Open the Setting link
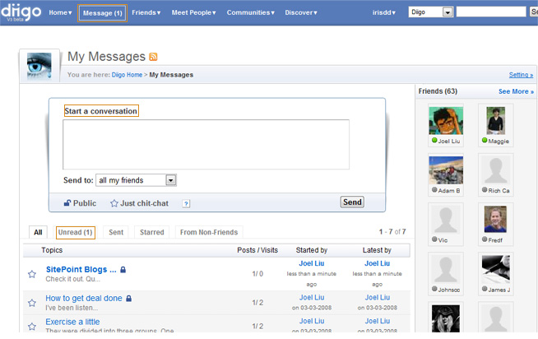This screenshot has height=339, width=538. (521, 75)
